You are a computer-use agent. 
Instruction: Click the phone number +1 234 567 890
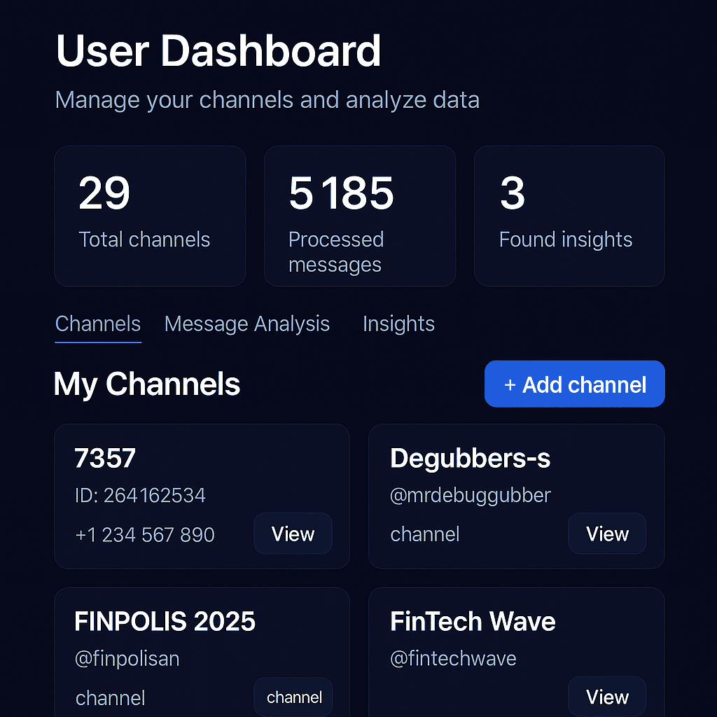(145, 535)
